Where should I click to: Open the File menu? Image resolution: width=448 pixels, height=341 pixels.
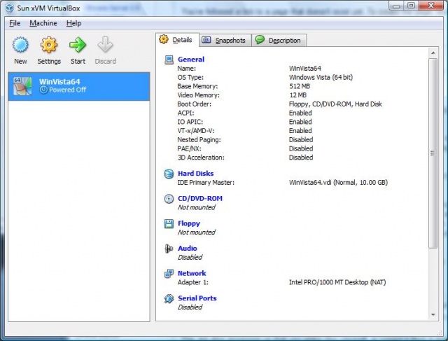pos(15,23)
